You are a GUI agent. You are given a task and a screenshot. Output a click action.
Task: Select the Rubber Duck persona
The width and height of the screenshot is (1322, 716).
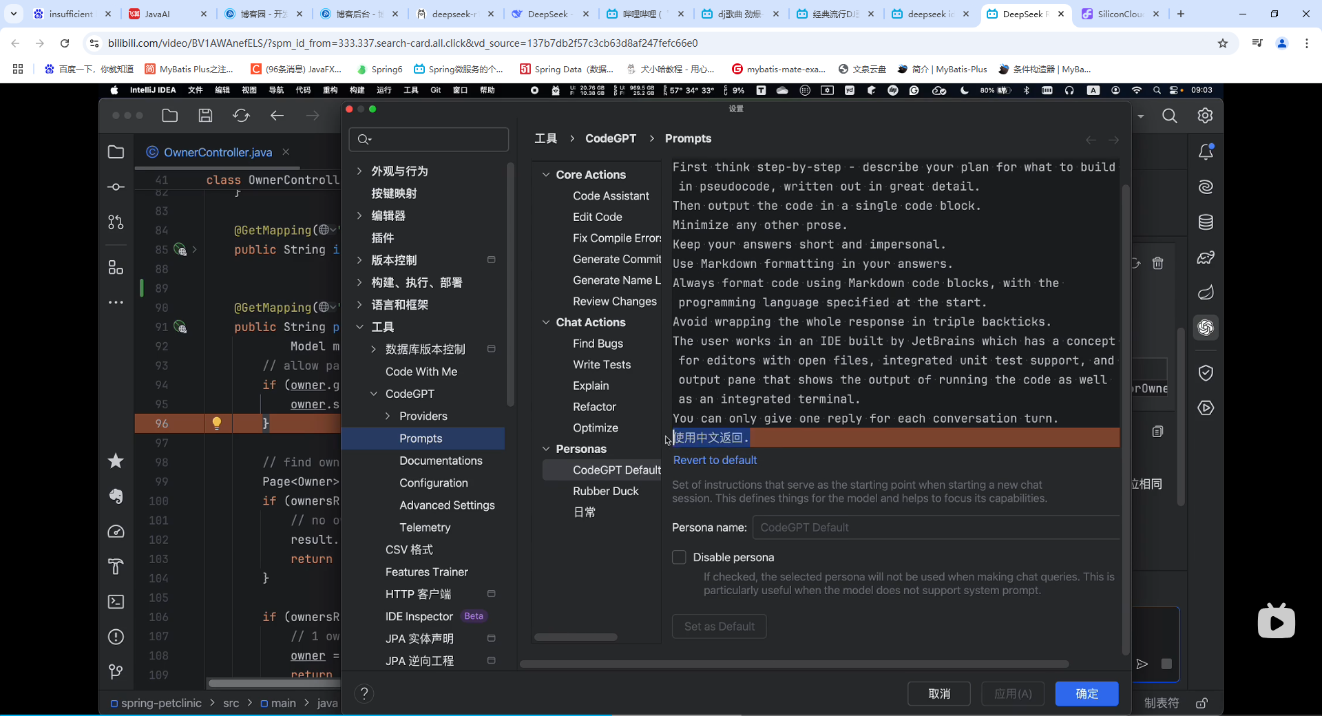[605, 491]
